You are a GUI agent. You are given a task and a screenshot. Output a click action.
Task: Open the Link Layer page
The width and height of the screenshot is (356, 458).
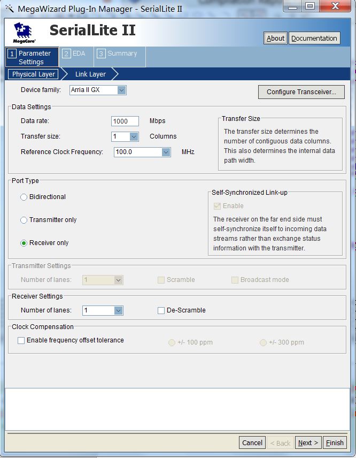(90, 74)
